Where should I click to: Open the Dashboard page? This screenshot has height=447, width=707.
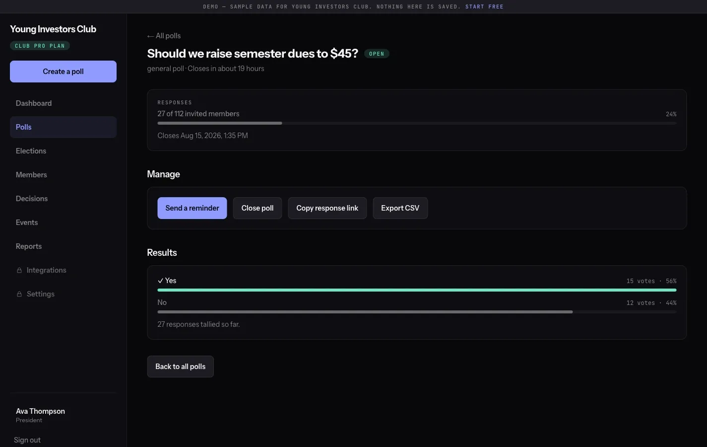pos(63,103)
